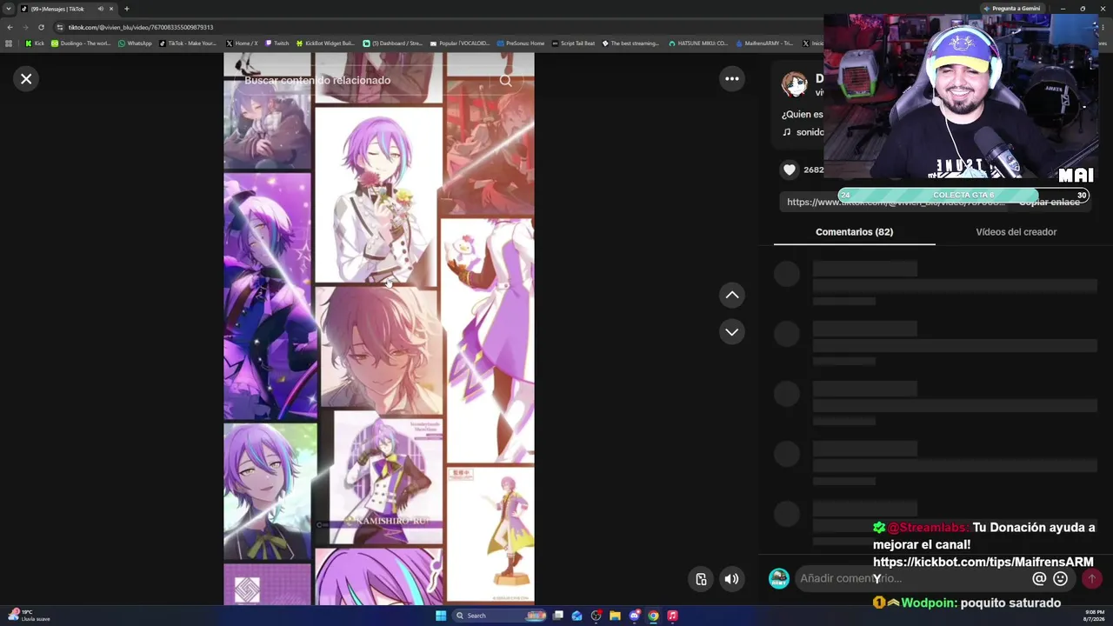Image resolution: width=1113 pixels, height=626 pixels.
Task: Open the Duolingo bookmark
Action: coord(80,43)
